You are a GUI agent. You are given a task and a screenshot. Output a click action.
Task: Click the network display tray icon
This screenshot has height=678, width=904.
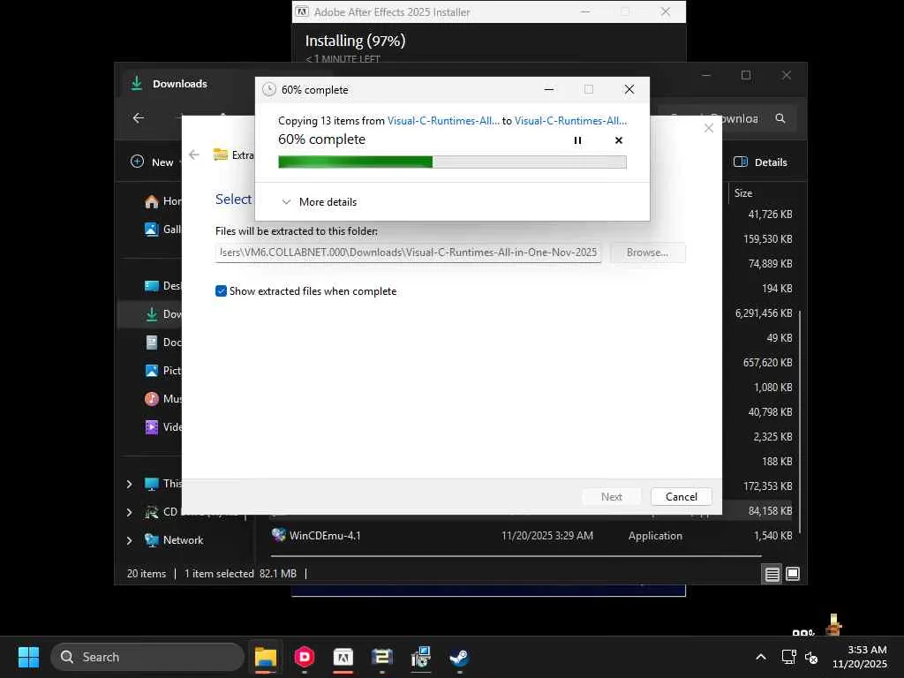(x=788, y=657)
